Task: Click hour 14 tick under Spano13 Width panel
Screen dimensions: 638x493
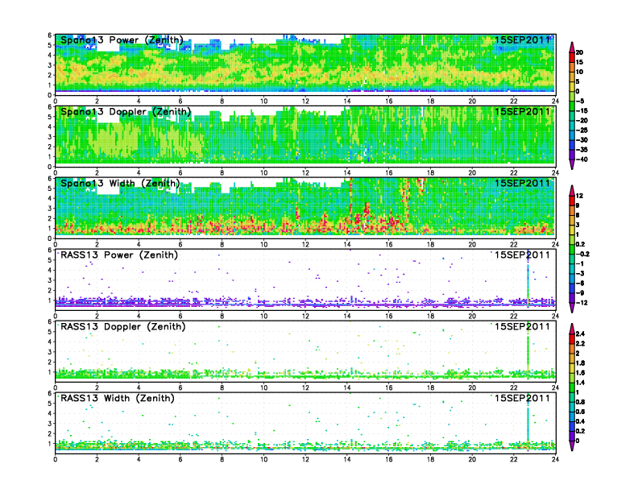Action: (347, 244)
